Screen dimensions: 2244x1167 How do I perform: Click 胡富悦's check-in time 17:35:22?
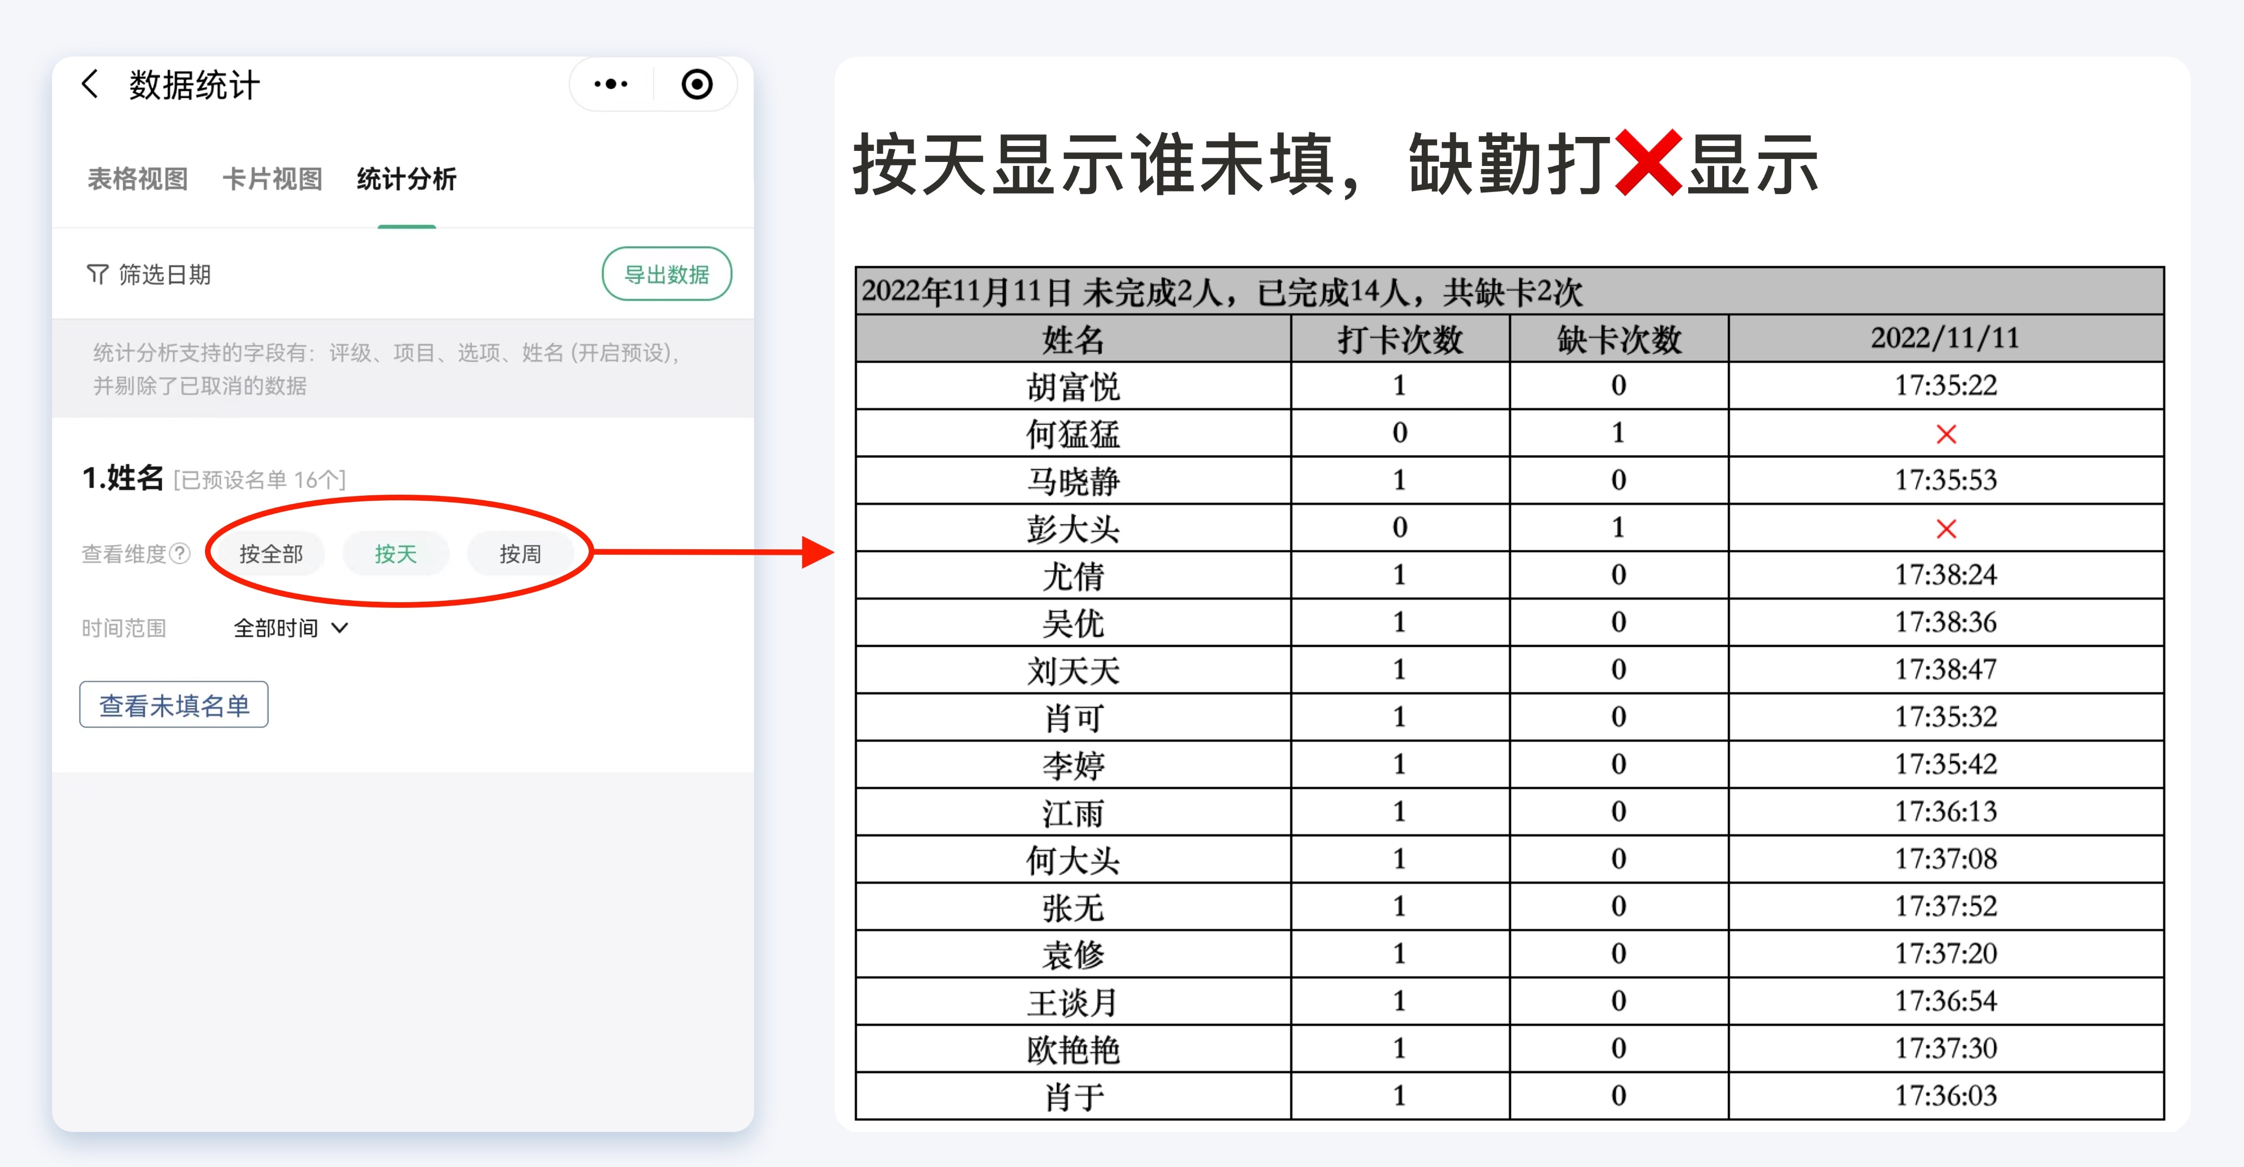tap(1947, 386)
